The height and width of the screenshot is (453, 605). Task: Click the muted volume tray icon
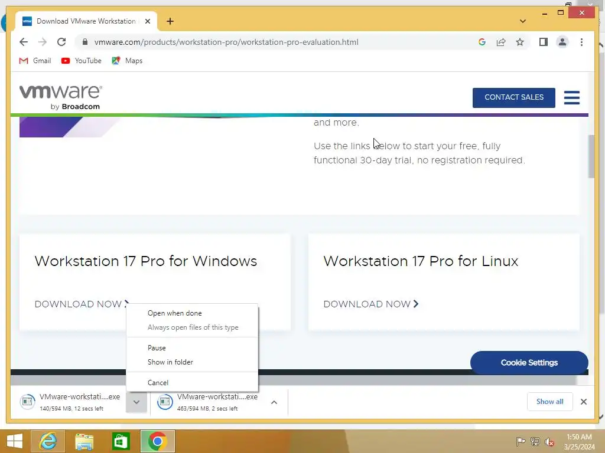(549, 441)
